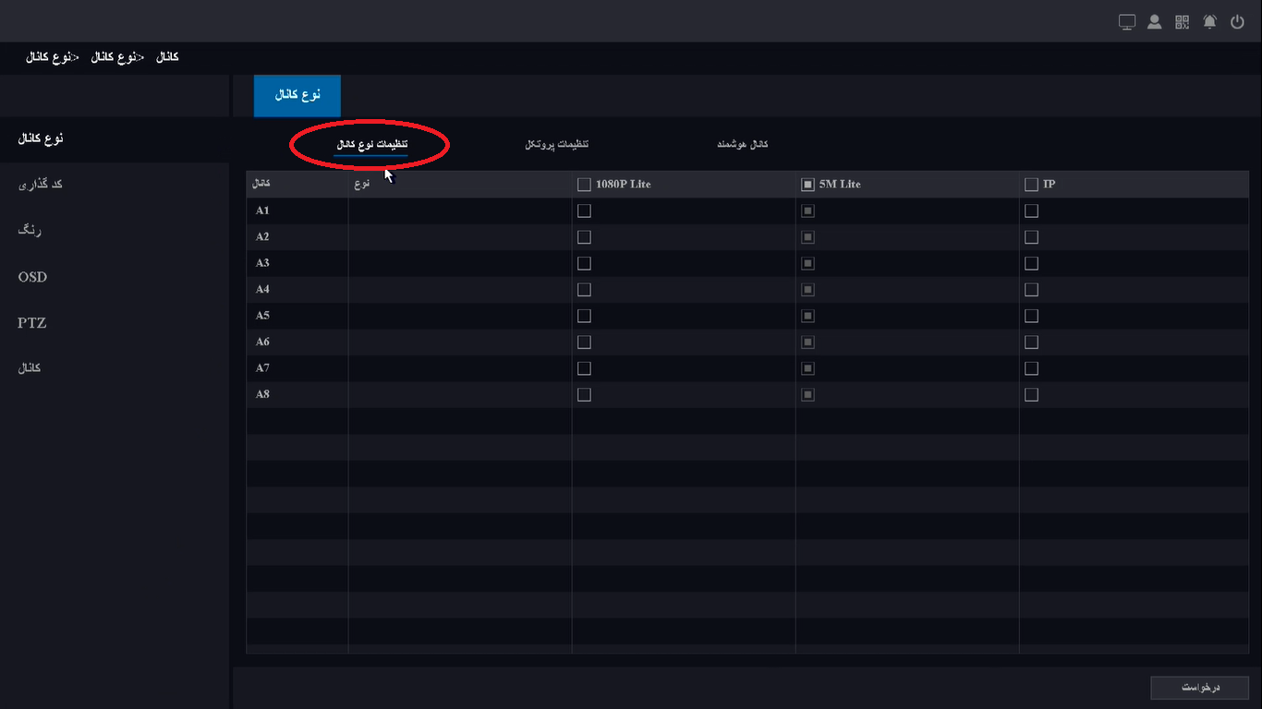Check 1080P Lite for channel A6
Viewport: 1262px width, 709px height.
pos(584,342)
